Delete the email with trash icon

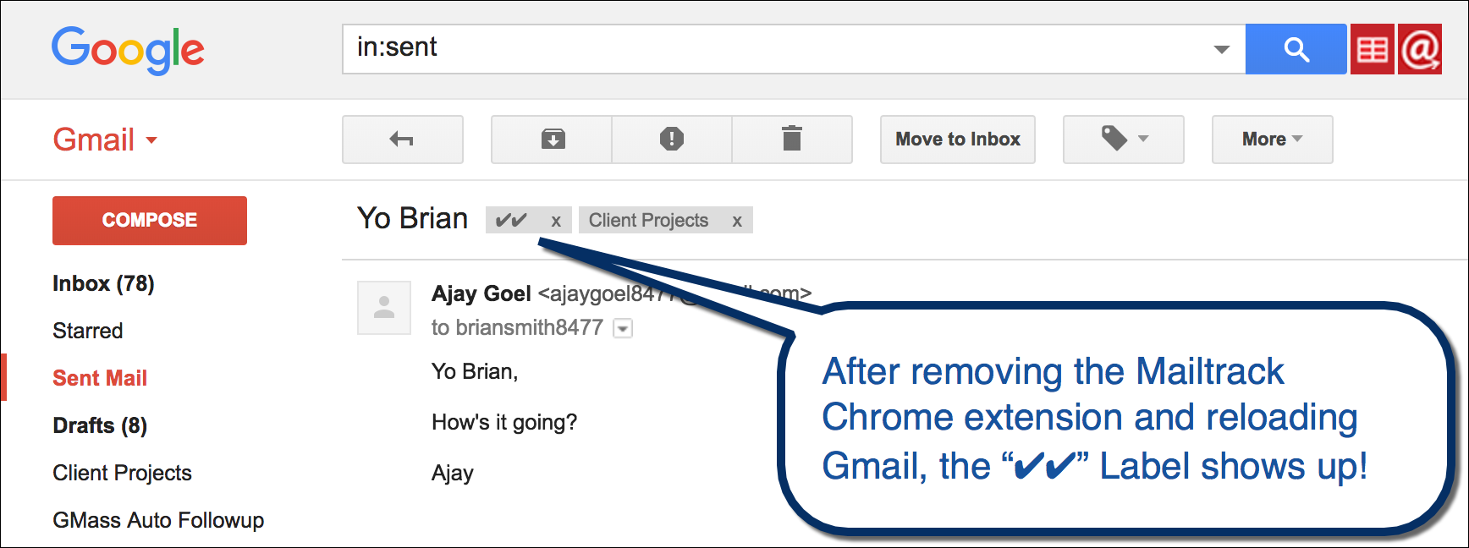pos(791,140)
